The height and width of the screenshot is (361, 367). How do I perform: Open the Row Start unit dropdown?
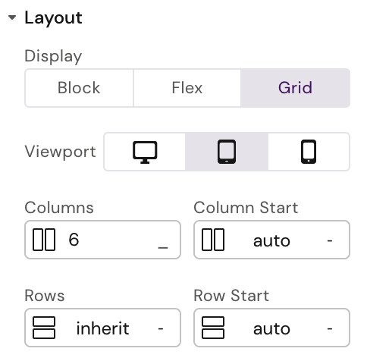coord(330,328)
